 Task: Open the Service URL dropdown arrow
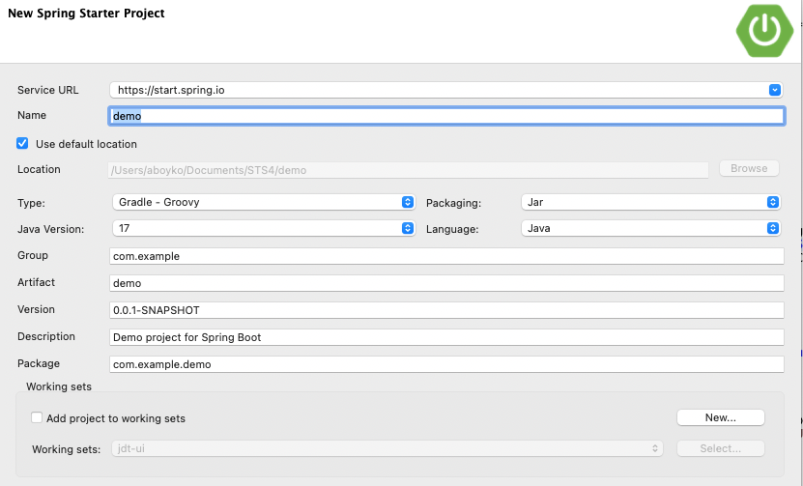[774, 90]
